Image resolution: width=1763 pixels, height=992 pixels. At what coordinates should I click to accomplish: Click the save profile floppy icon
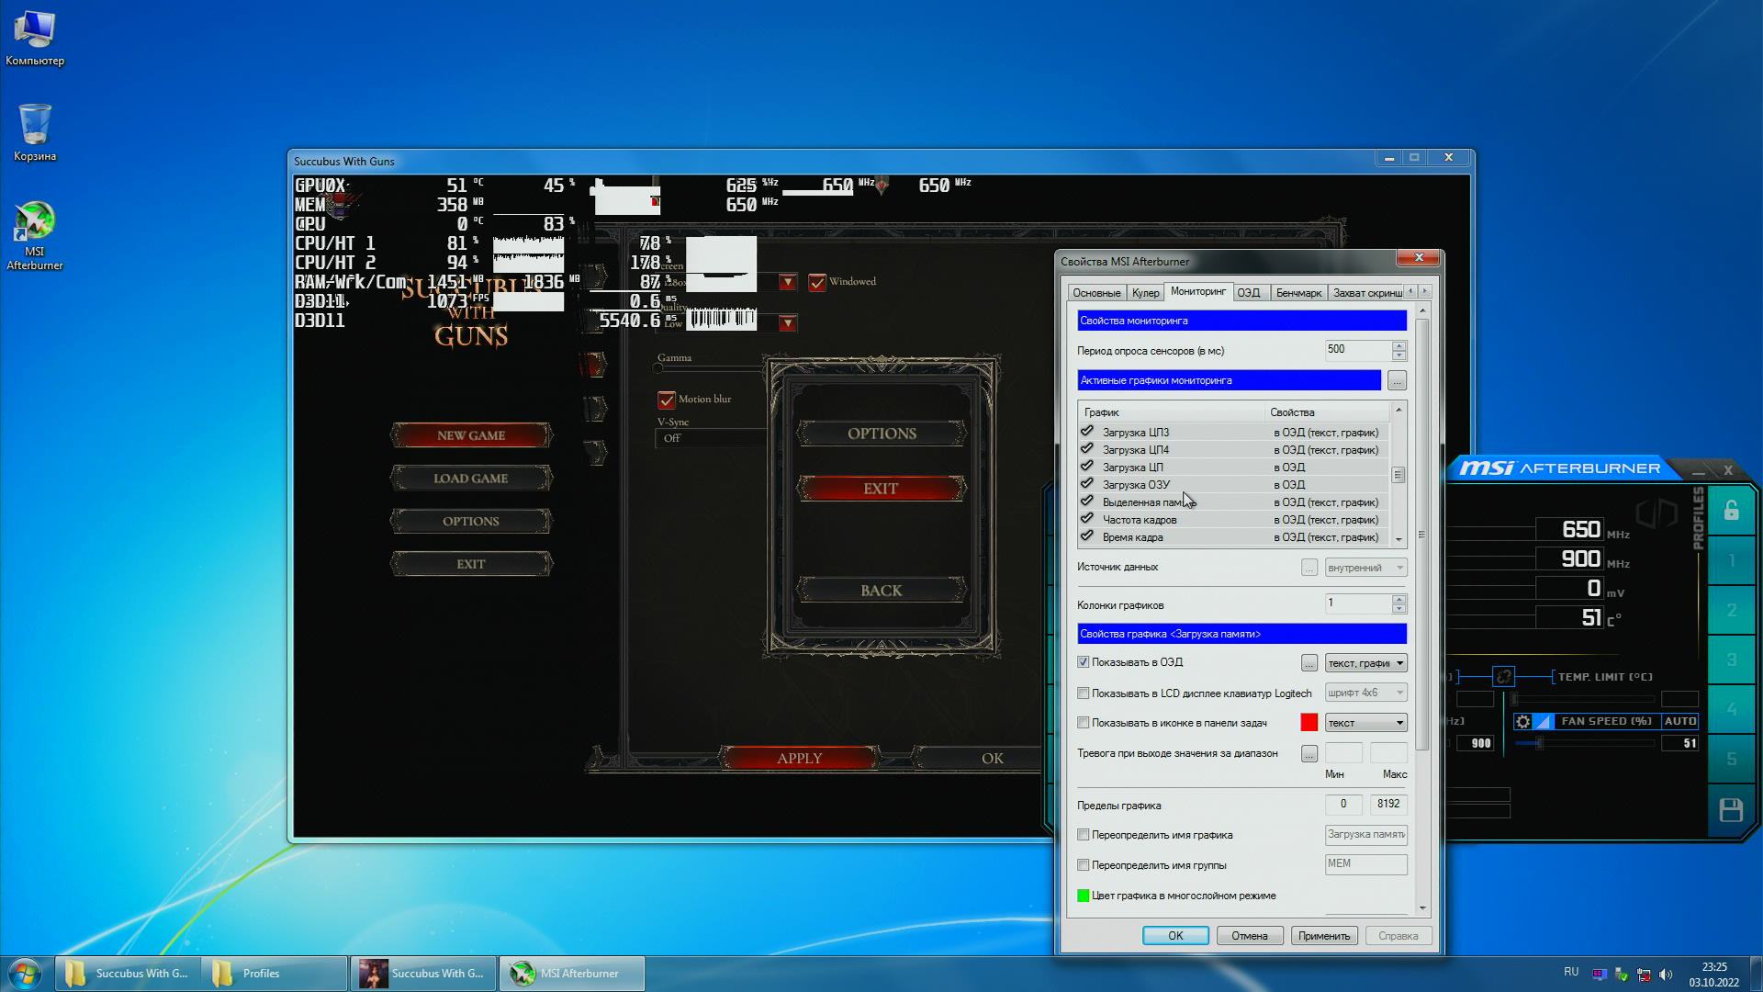pos(1731,809)
